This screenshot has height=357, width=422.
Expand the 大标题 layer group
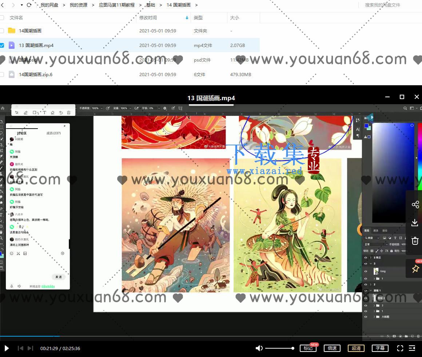pos(374,317)
